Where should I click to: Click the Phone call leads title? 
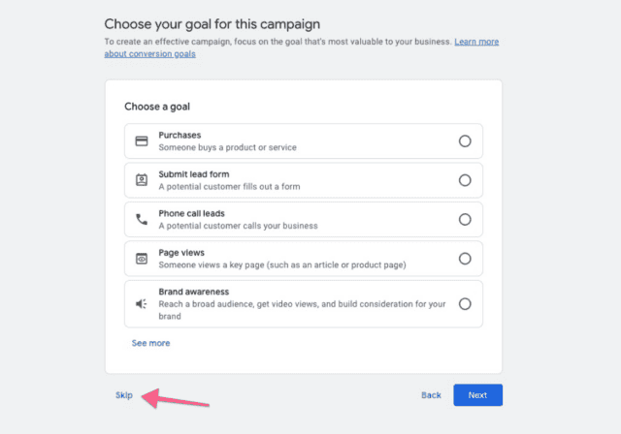point(192,213)
